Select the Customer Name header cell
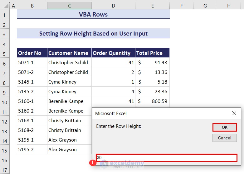 [69, 53]
